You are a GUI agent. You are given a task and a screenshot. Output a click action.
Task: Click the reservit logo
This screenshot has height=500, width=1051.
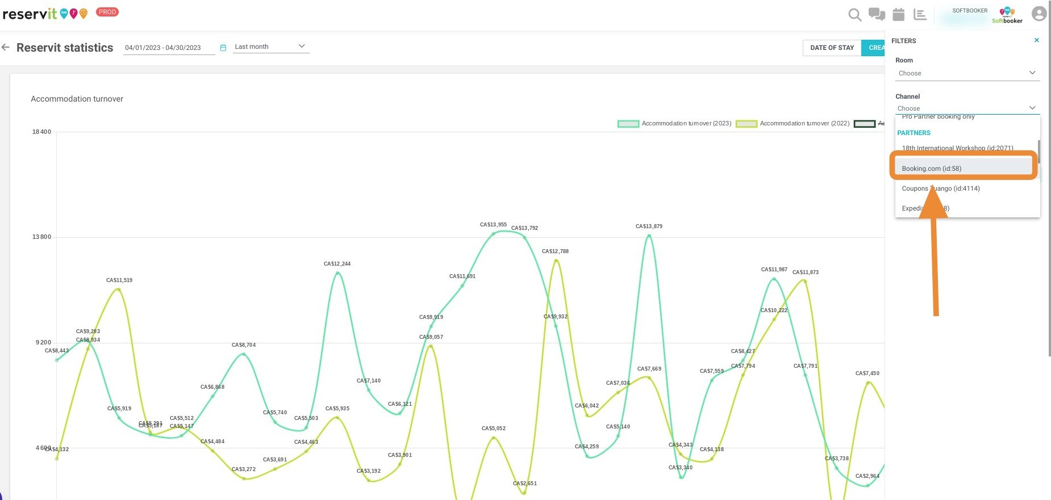coord(45,13)
